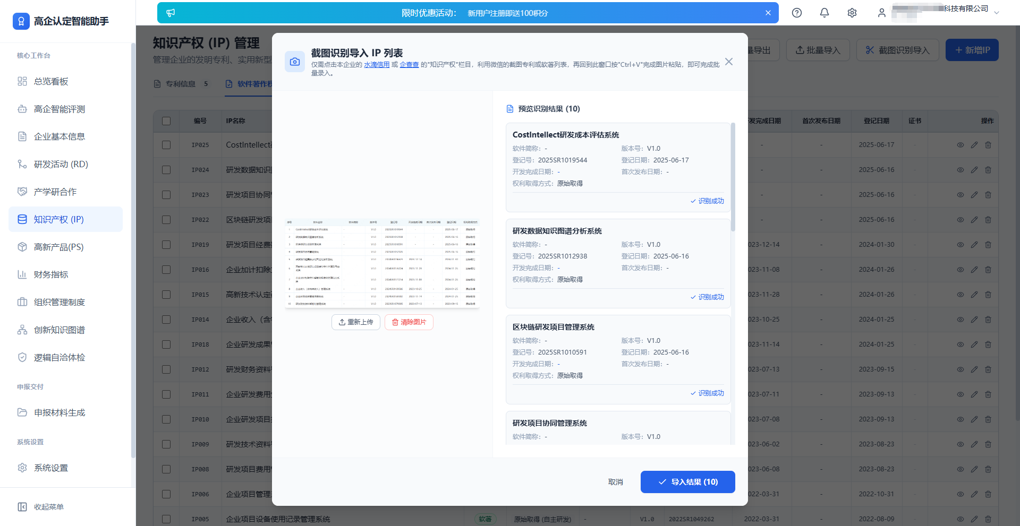Check the IP023 row checkbox
1020x526 pixels.
166,195
